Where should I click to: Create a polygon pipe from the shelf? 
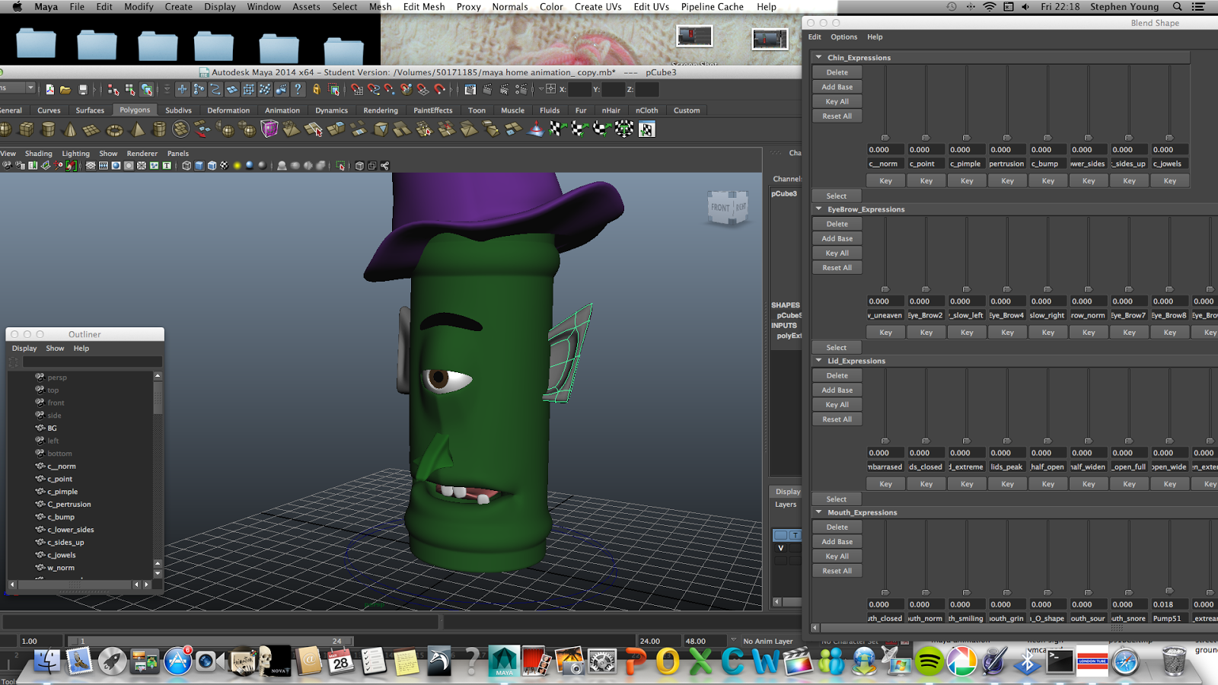point(159,129)
